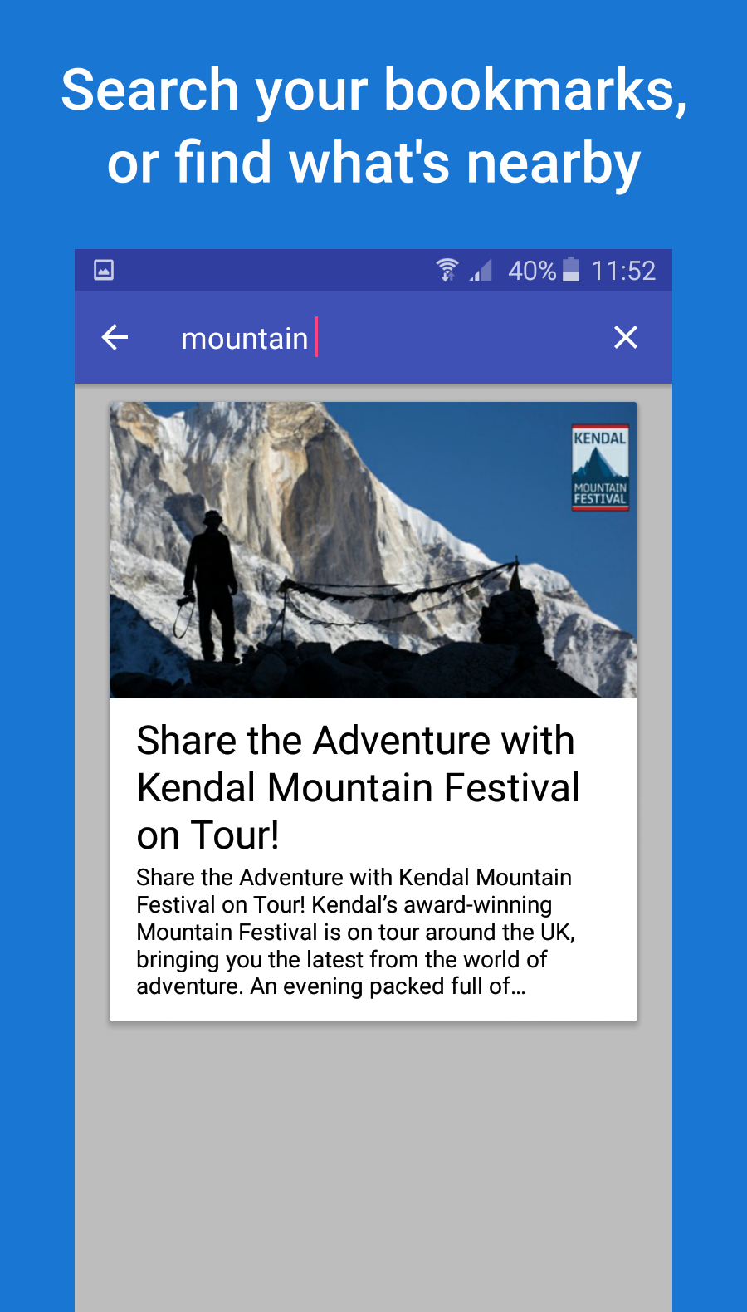The width and height of the screenshot is (747, 1312).
Task: Tap the Wi-Fi status icon
Action: [x=447, y=270]
